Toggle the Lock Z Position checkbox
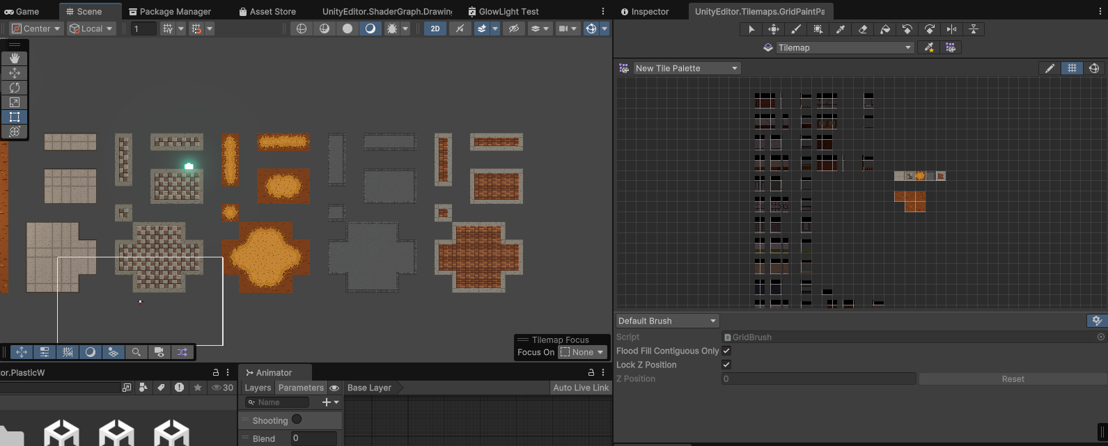The height and width of the screenshot is (446, 1108). click(x=726, y=365)
